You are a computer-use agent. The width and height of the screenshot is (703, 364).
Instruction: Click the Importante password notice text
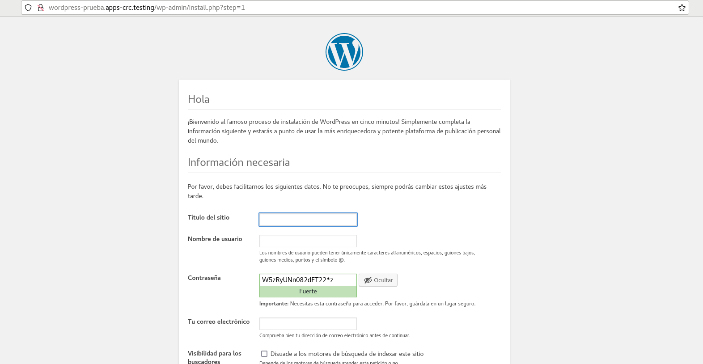pyautogui.click(x=367, y=304)
